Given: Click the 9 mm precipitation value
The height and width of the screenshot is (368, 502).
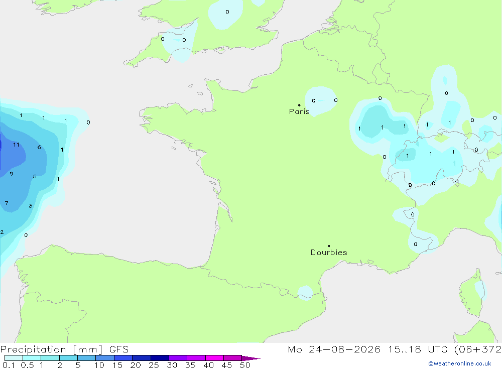Looking at the screenshot, I should point(11,174).
